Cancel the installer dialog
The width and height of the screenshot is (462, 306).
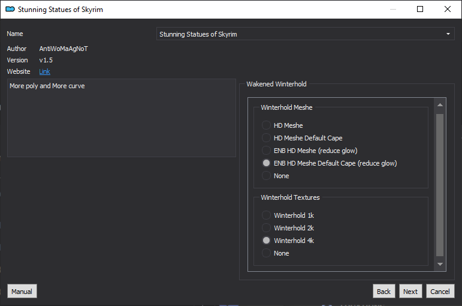point(440,291)
